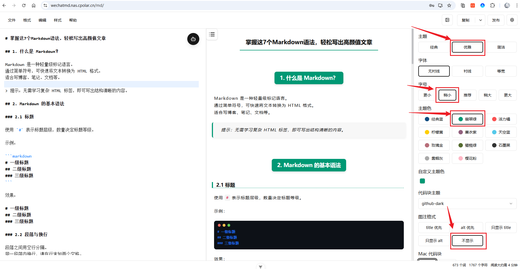Screen dimensions: 520x269
Task: Set font size to 推荐
Action: pos(468,95)
